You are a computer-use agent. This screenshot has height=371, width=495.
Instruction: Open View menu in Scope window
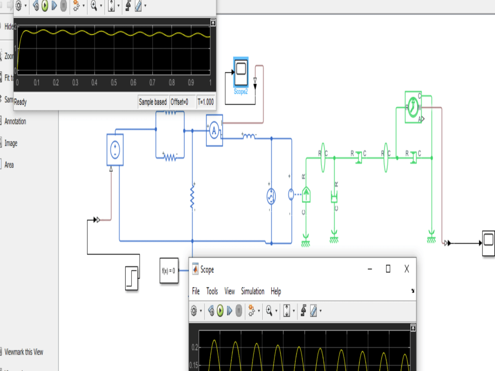coord(230,291)
